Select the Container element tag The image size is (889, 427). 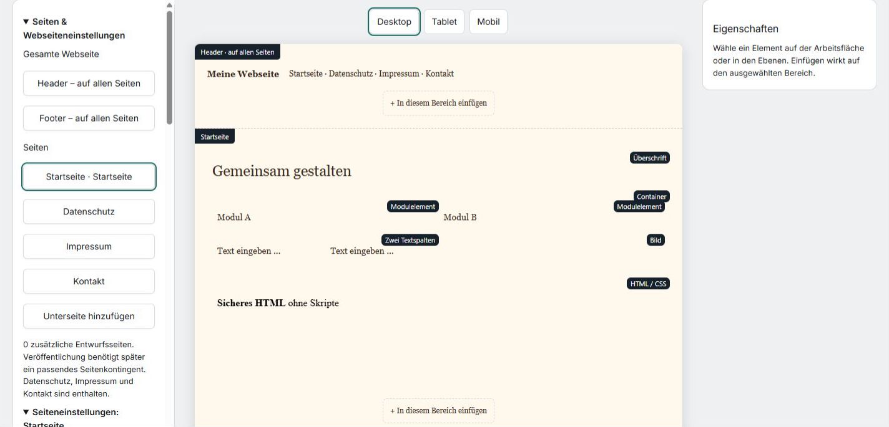pyautogui.click(x=652, y=196)
